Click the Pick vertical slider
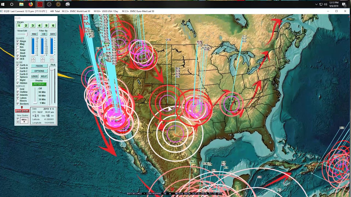This screenshot has height=197, width=351. (53, 86)
